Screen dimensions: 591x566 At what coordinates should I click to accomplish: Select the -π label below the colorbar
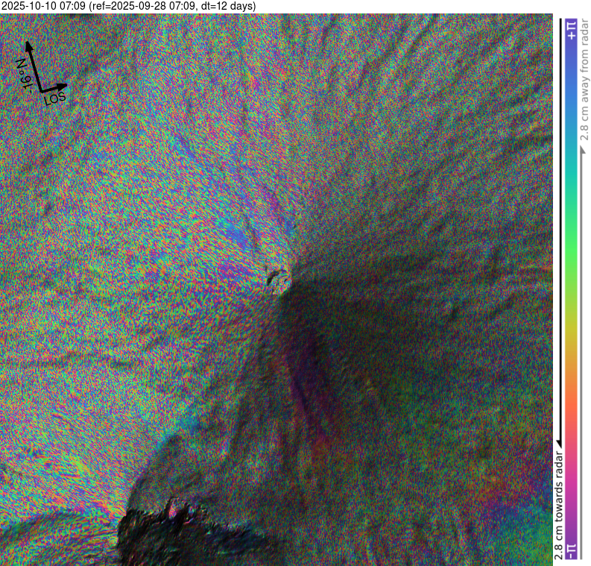(x=571, y=550)
